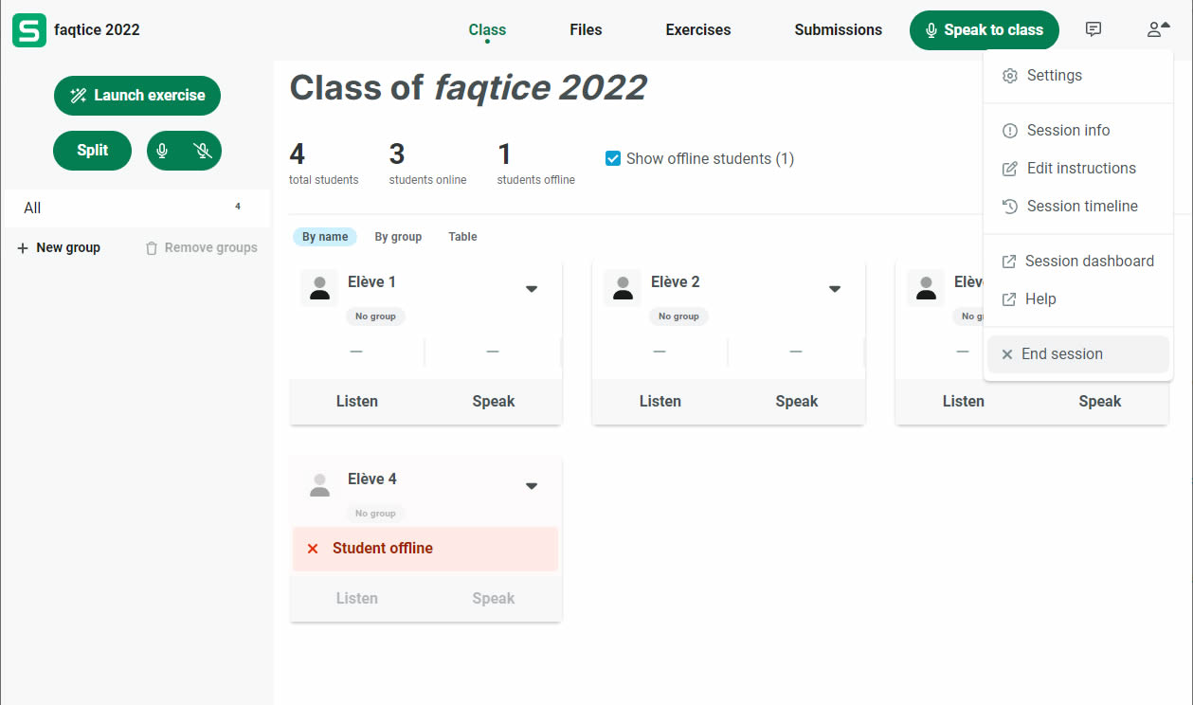1193x705 pixels.
Task: Open Session timeline menu entry
Action: coord(1082,207)
